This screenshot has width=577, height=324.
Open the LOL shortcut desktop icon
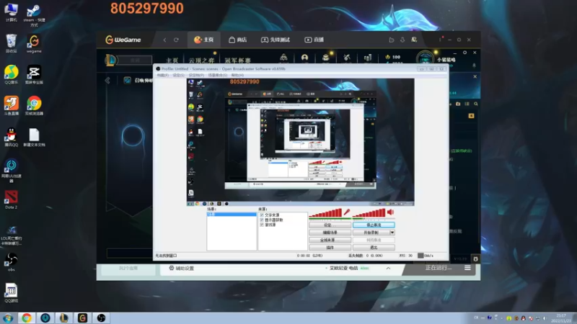tap(12, 235)
